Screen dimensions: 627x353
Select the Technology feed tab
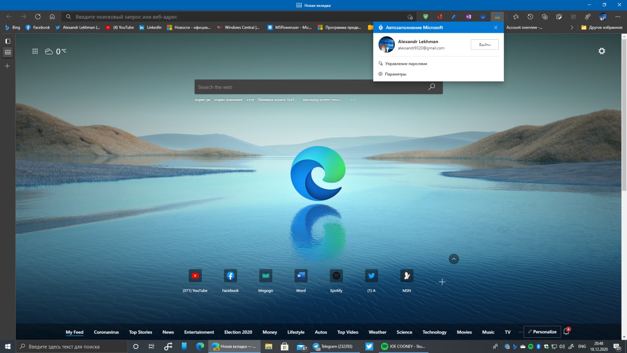click(434, 332)
